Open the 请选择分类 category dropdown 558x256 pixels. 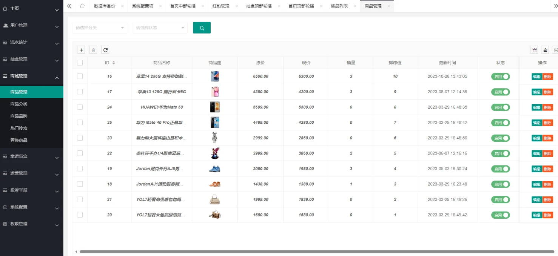click(x=99, y=28)
